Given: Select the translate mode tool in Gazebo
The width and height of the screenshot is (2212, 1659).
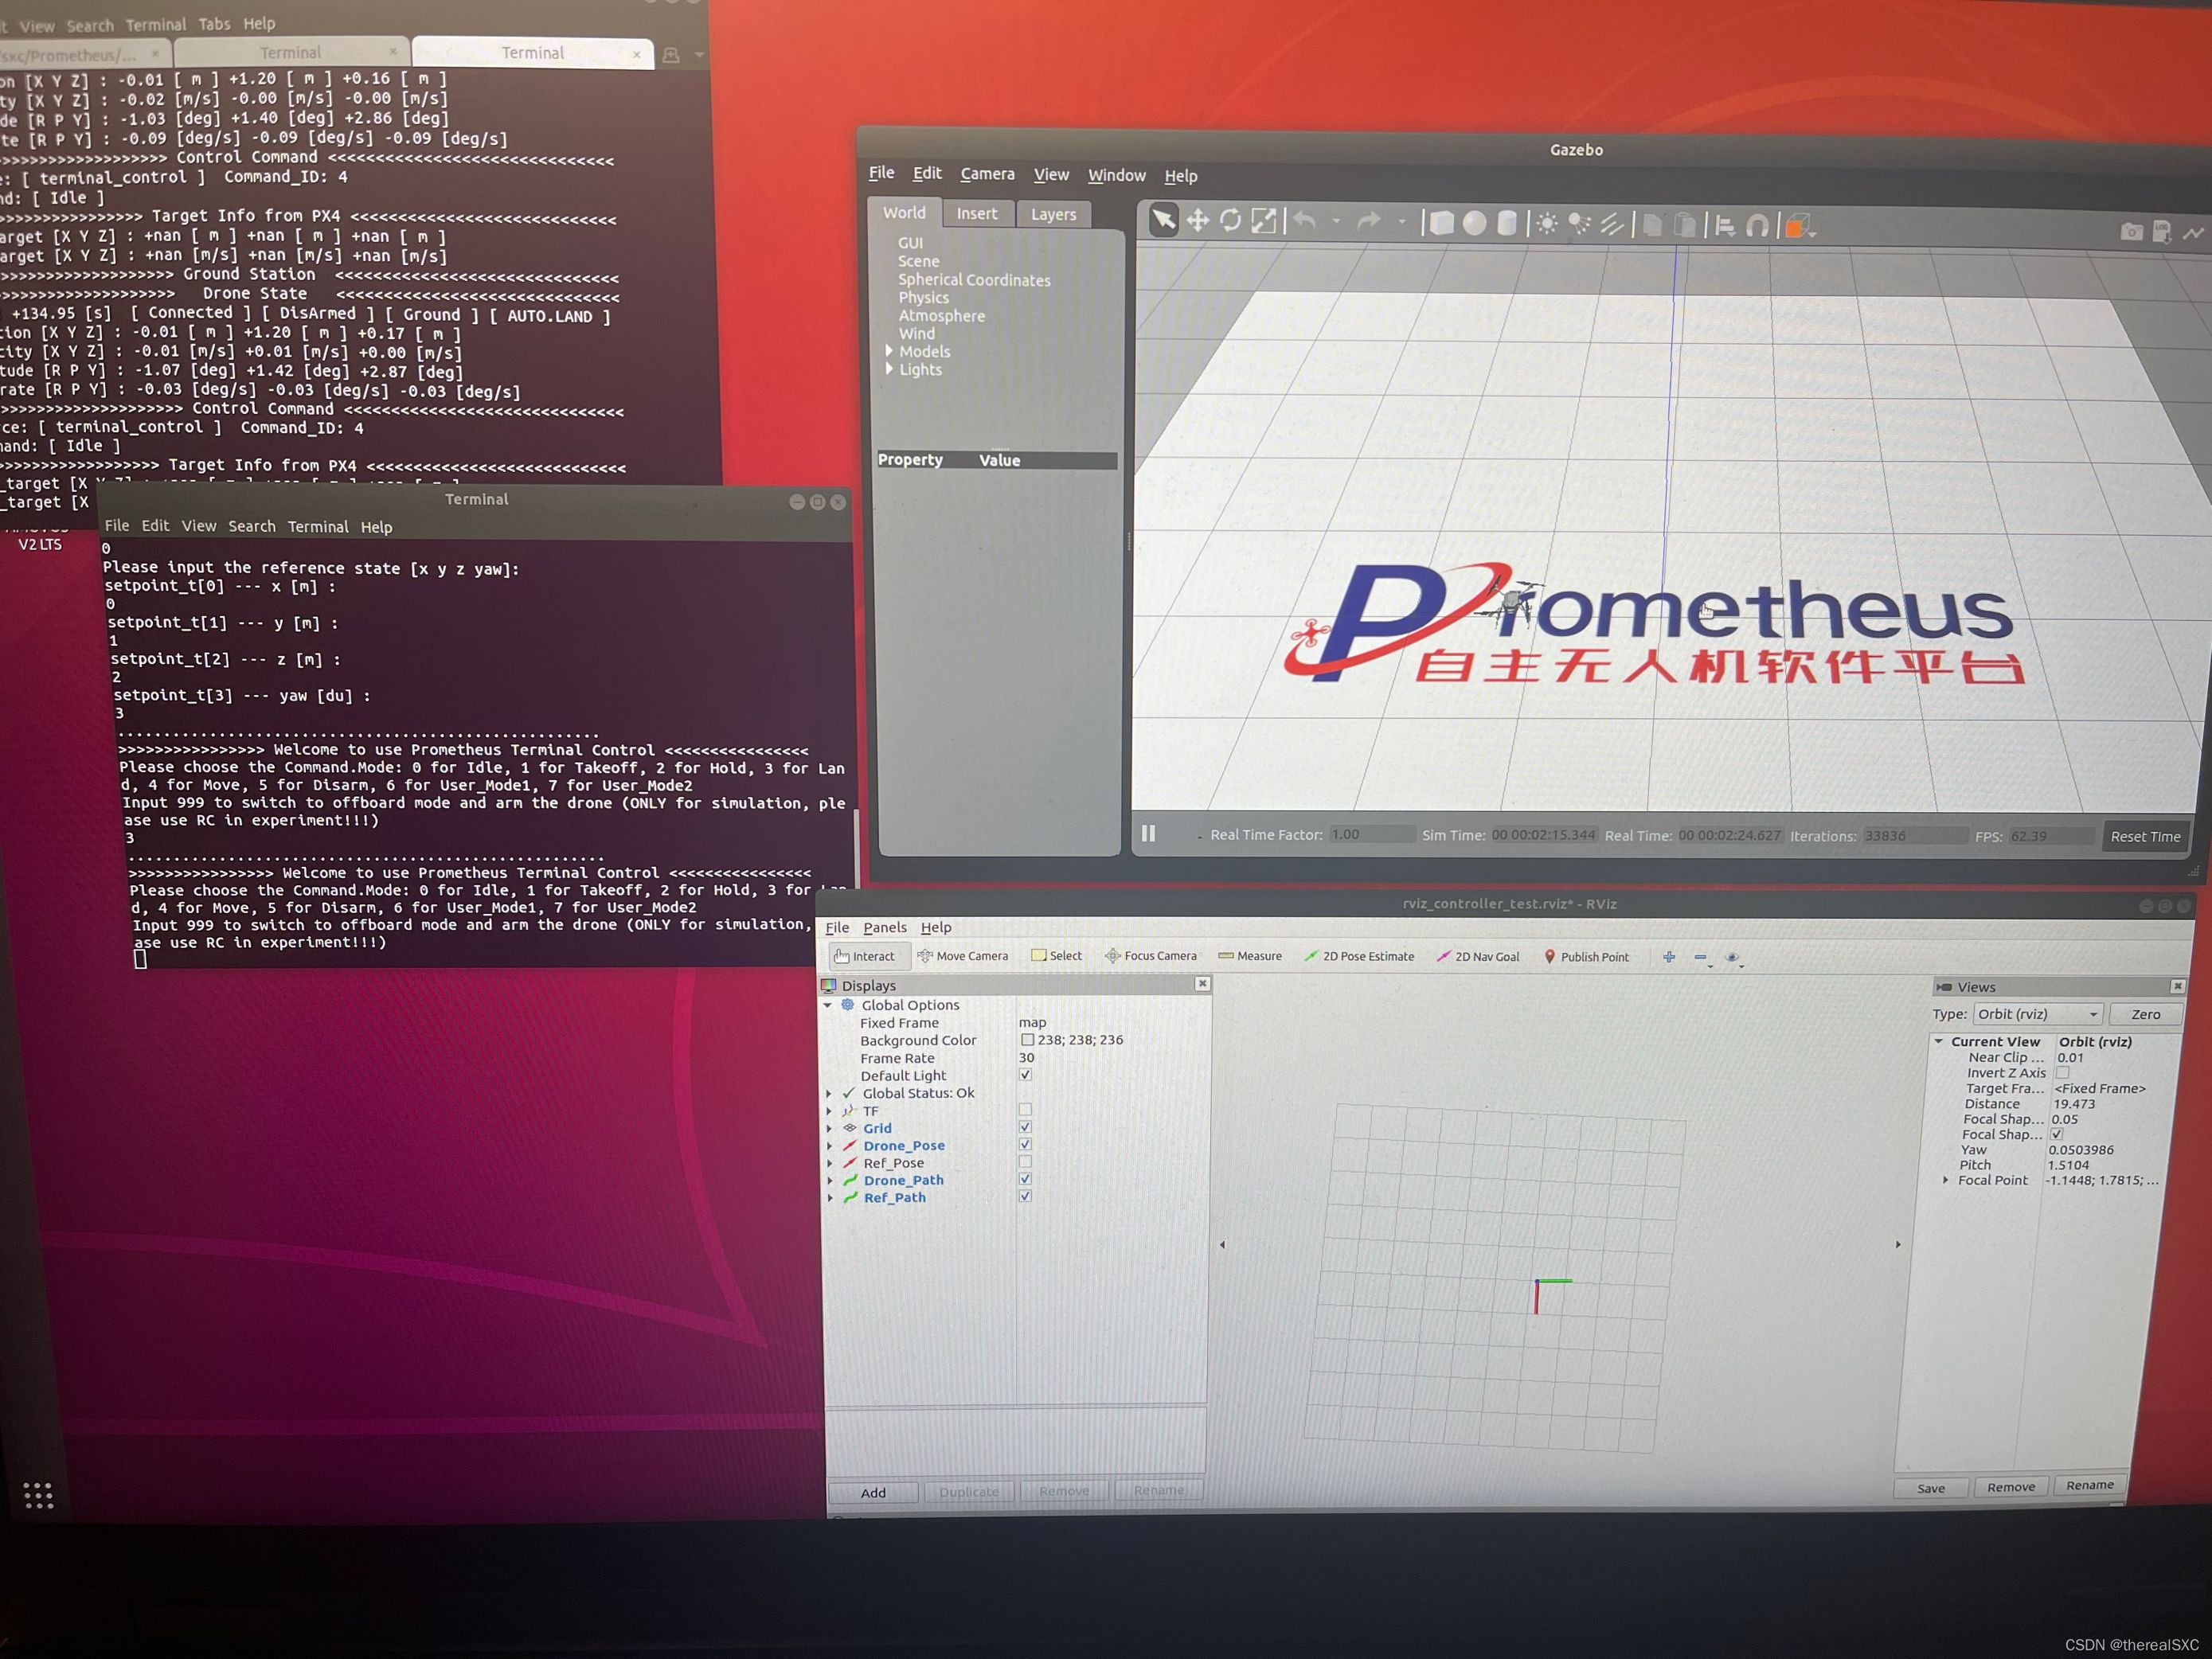Looking at the screenshot, I should pyautogui.click(x=1197, y=221).
